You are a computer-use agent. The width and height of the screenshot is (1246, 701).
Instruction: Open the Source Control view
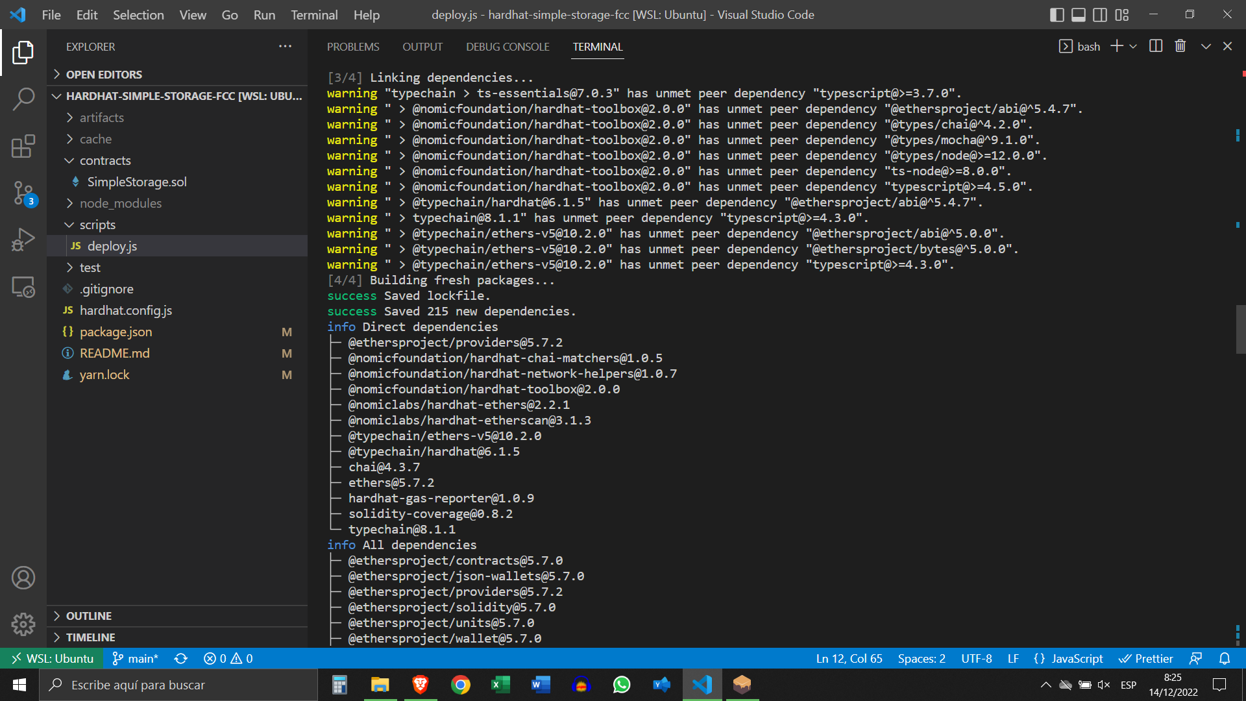click(x=23, y=193)
